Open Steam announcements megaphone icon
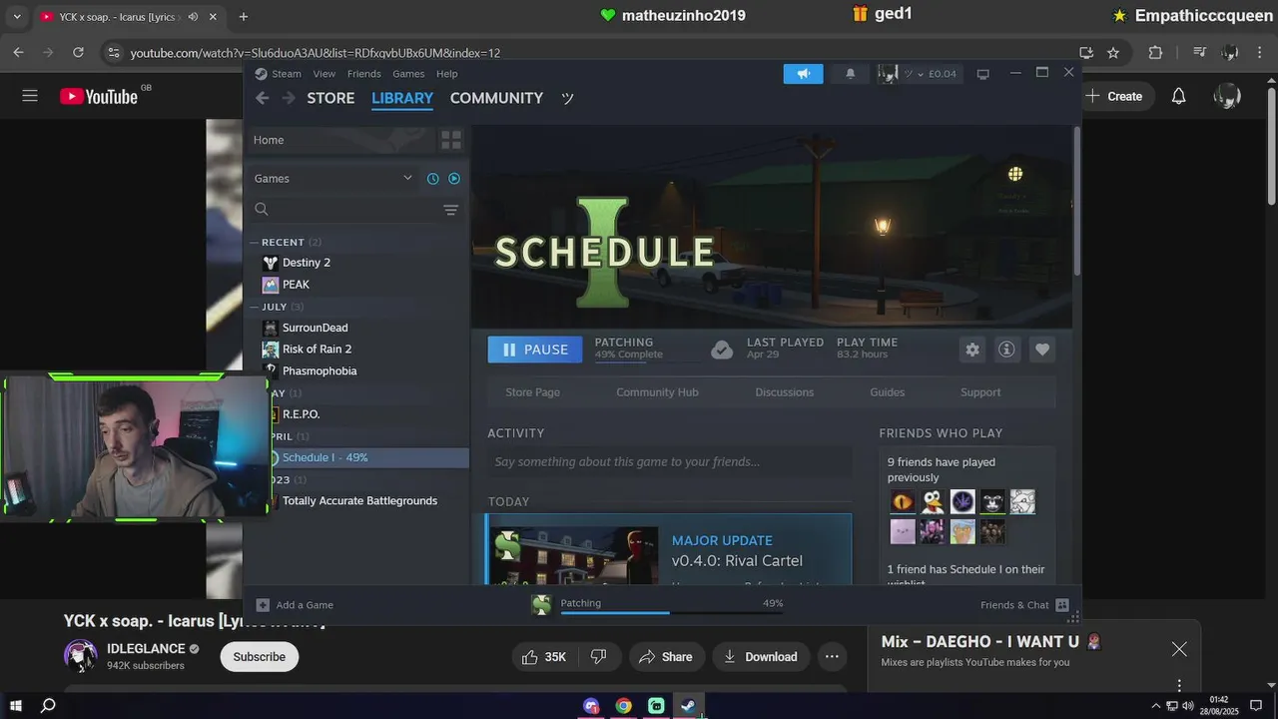This screenshot has width=1278, height=719. click(x=803, y=73)
